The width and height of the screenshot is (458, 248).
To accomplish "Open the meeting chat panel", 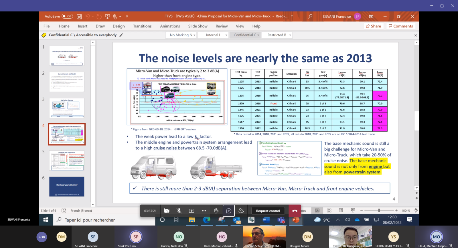I will pyautogui.click(x=229, y=211).
